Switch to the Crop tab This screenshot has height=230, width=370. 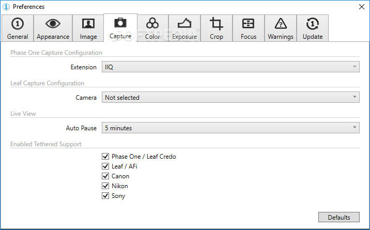[217, 28]
